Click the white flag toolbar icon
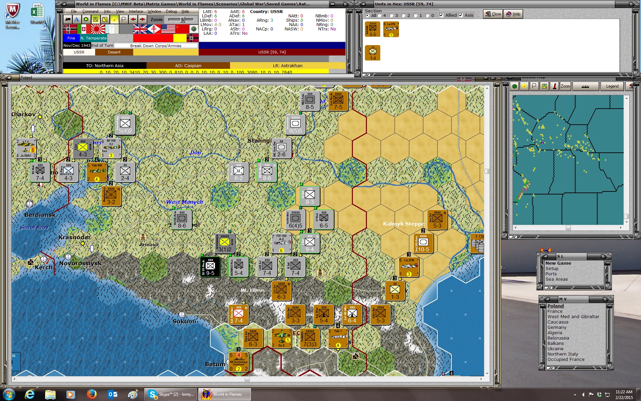Image resolution: width=641 pixels, height=401 pixels. [x=124, y=19]
